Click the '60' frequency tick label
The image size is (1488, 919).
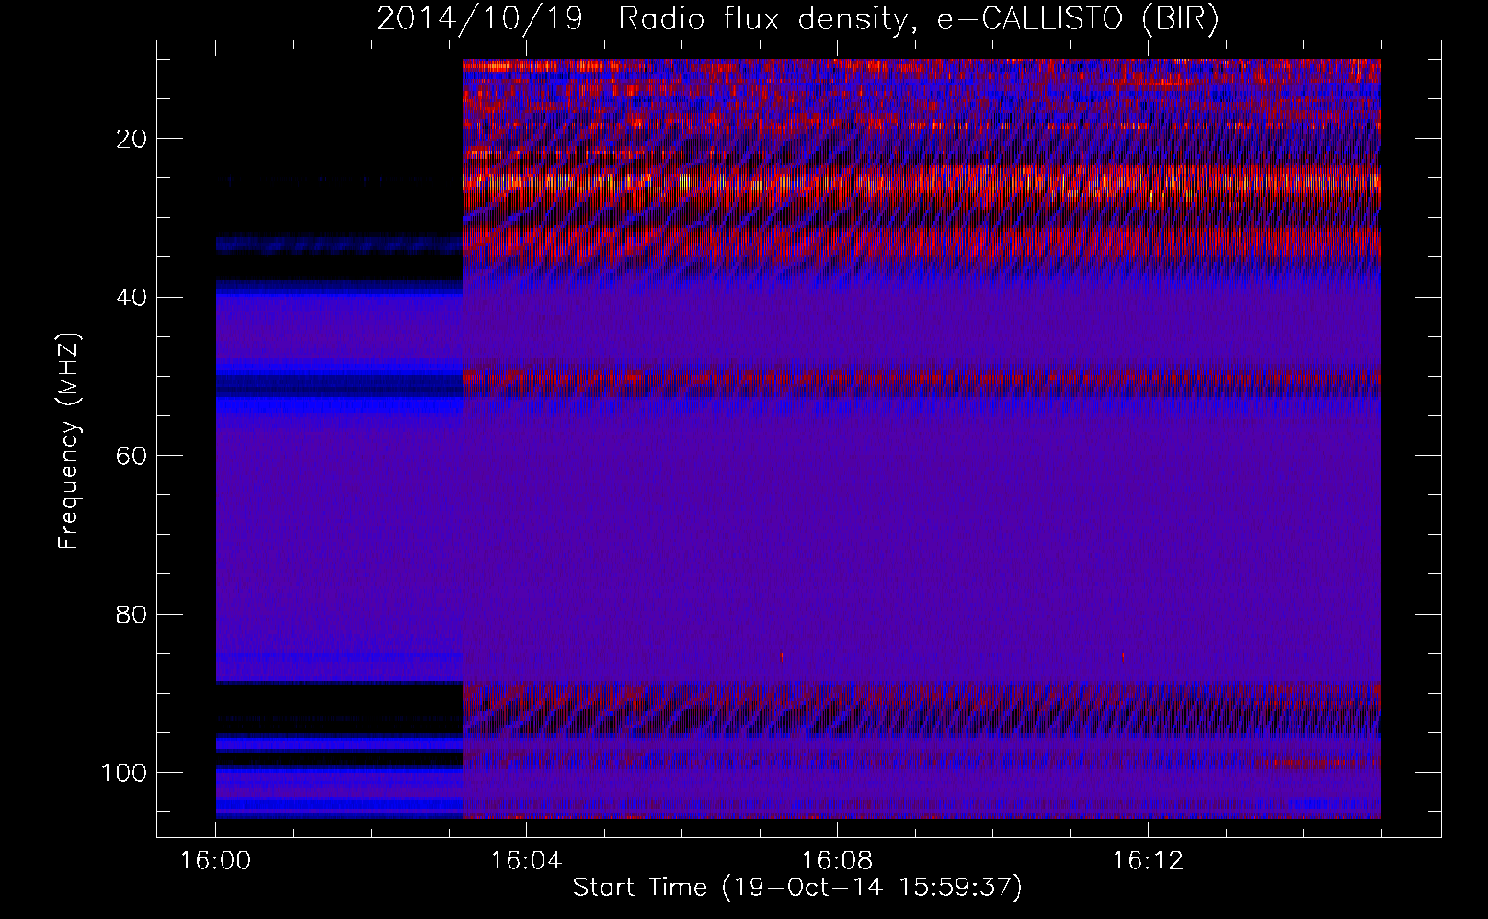pos(132,456)
